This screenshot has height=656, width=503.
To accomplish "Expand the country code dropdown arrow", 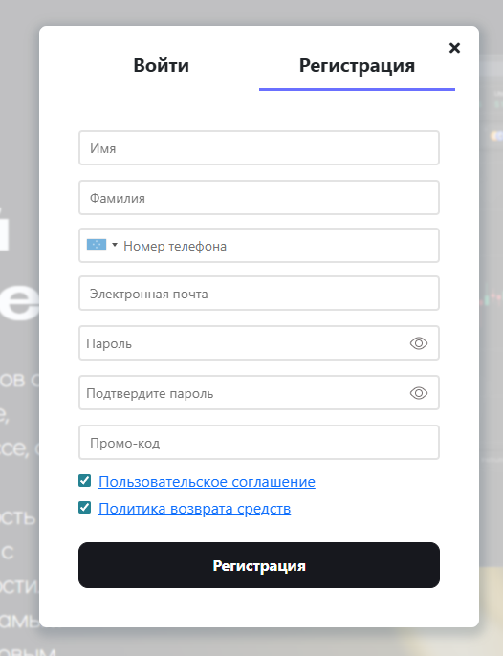I will [115, 245].
